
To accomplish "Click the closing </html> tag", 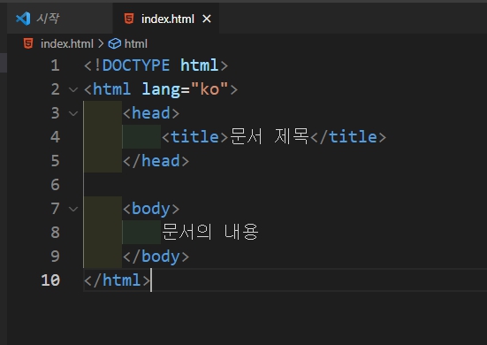I will click(117, 280).
